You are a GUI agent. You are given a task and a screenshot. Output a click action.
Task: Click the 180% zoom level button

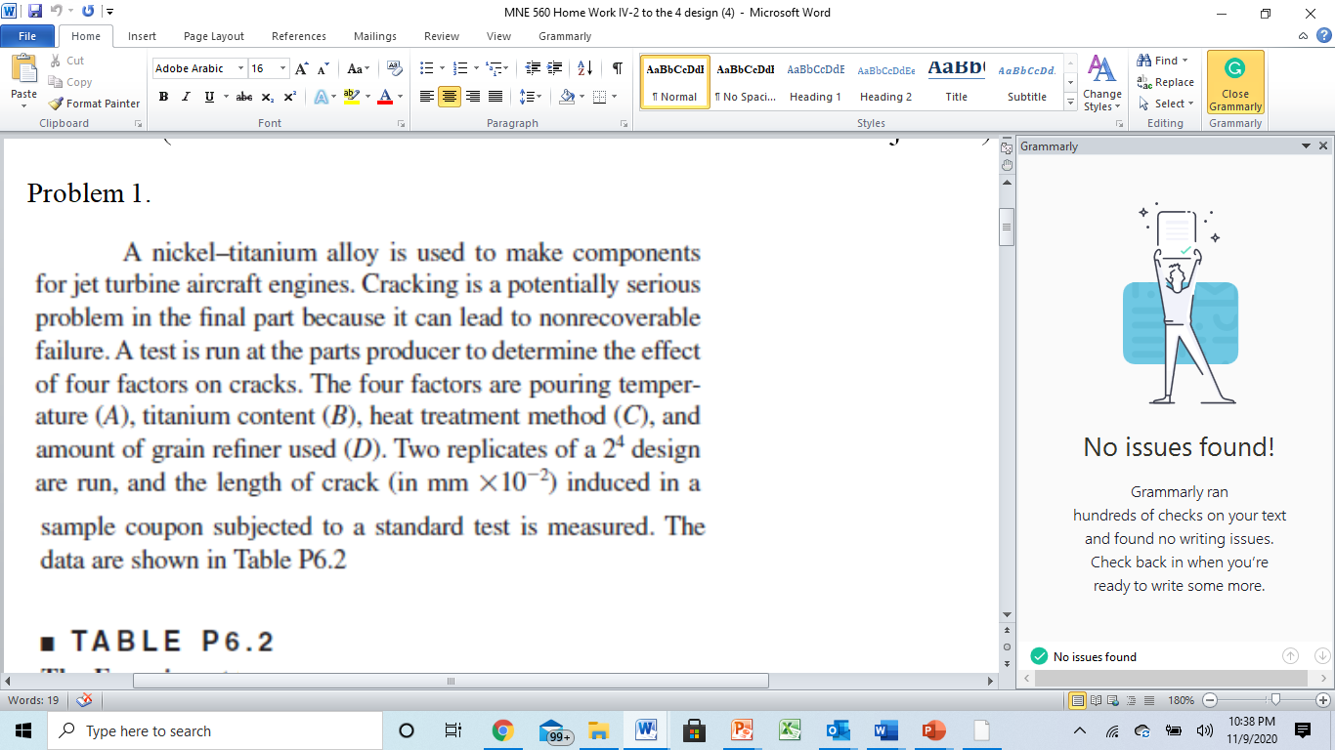pyautogui.click(x=1181, y=700)
